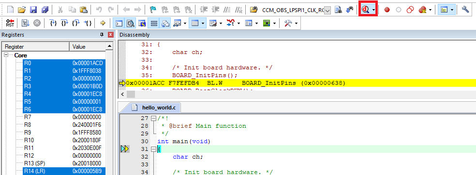Insert breakpoint using red dot icon

(x=387, y=10)
